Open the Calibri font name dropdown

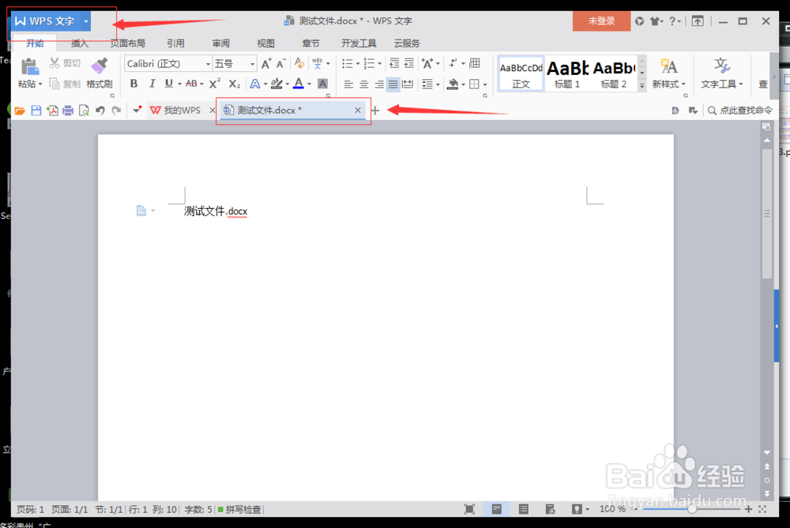(208, 64)
